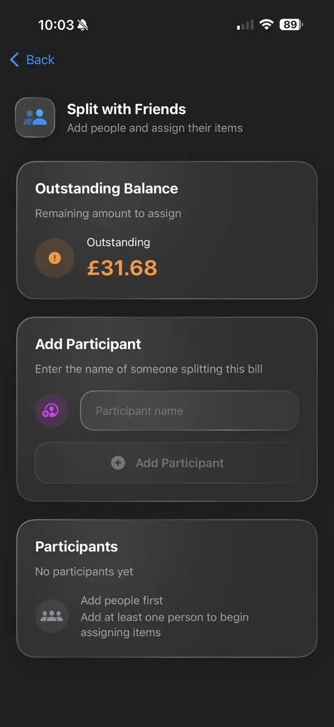Viewport: 334px width, 727px height.
Task: Click the muted notifications bell icon
Action: [x=82, y=24]
